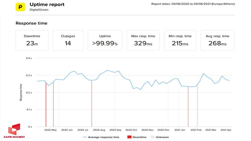Select the Outages 14 stat card
Screen dimensions: 251x141
tap(68, 40)
